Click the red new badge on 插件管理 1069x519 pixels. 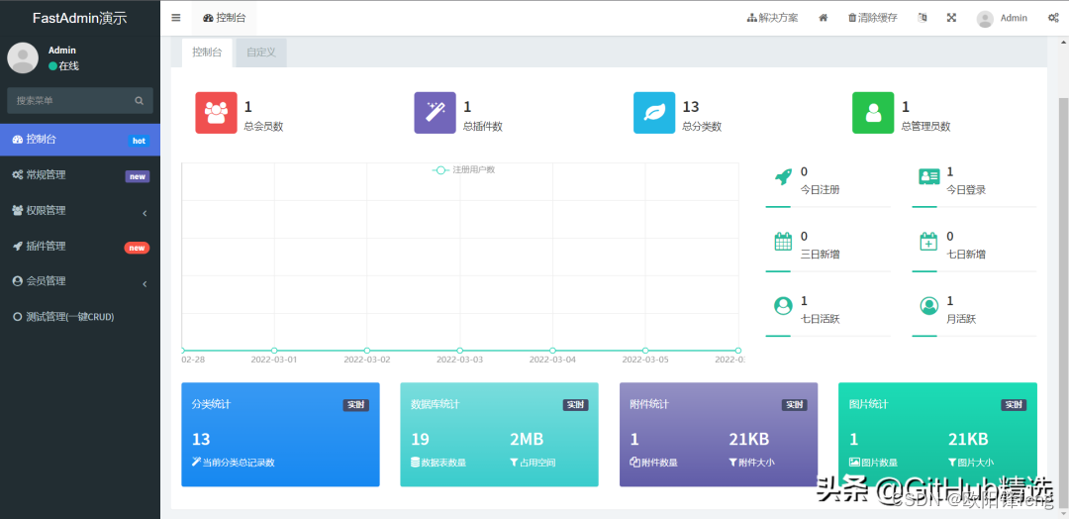pos(137,248)
